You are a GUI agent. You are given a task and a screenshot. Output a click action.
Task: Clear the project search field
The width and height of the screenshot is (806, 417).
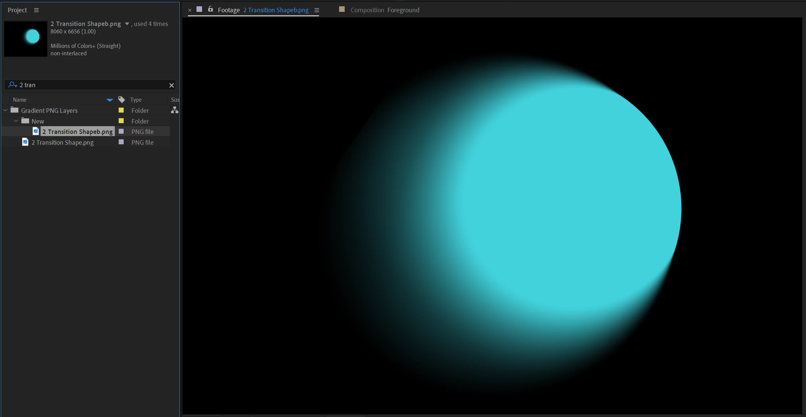coord(172,85)
